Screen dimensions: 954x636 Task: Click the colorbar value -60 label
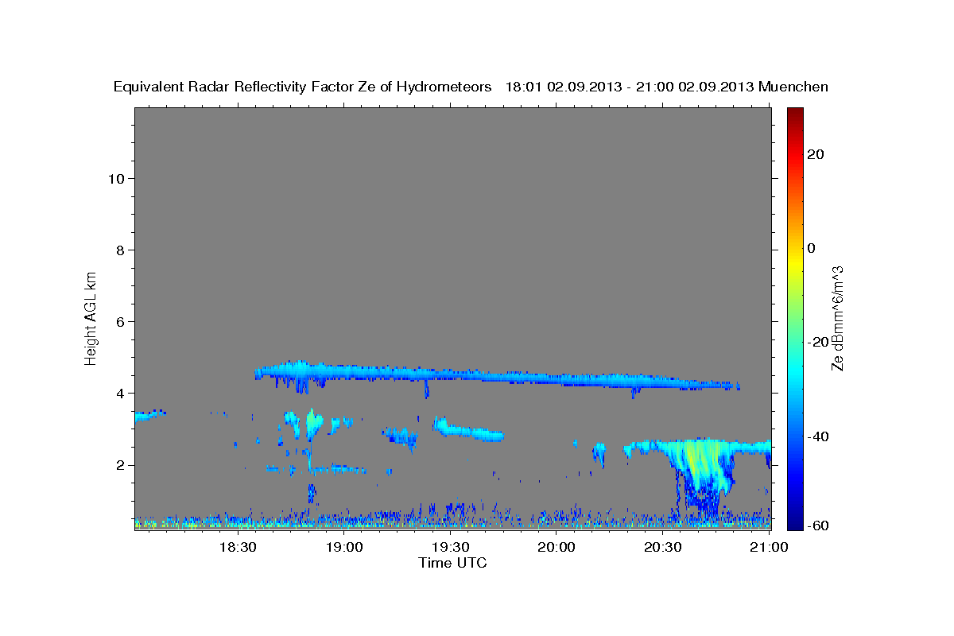818,525
